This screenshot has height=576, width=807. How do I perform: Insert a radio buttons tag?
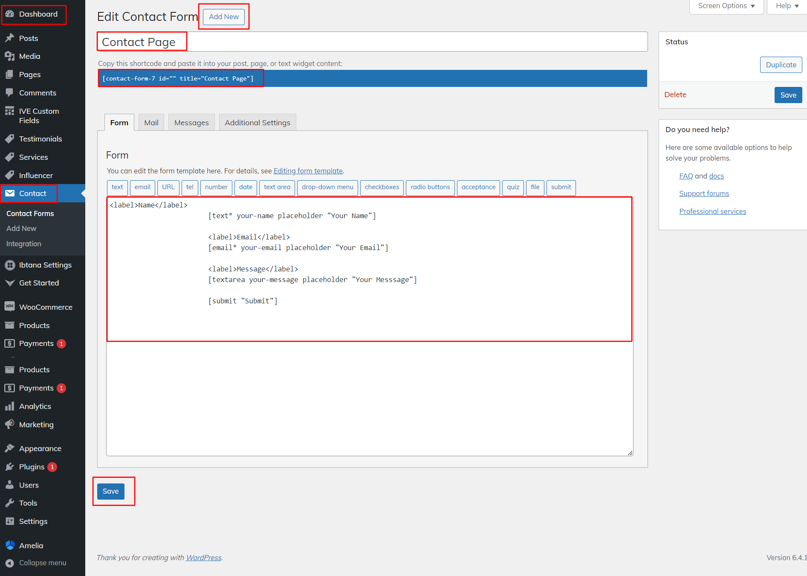[430, 187]
